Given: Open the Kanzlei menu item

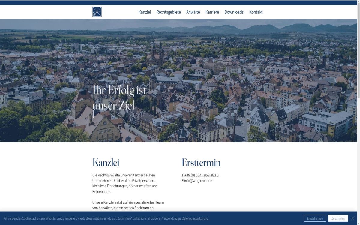Looking at the screenshot, I should pos(145,12).
